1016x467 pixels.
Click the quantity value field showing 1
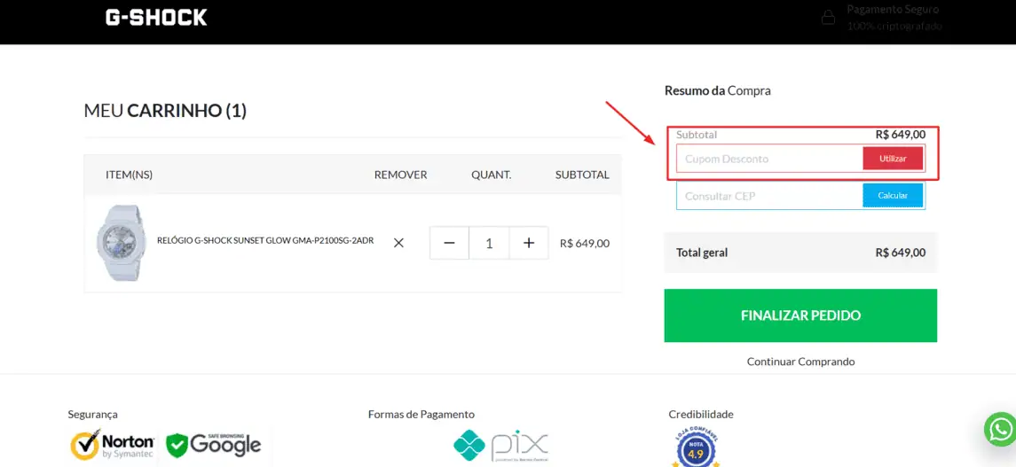(489, 243)
